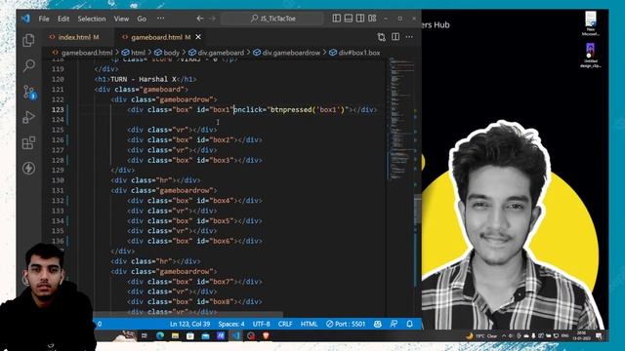The image size is (625, 351).
Task: Open the Source Control view
Action: 29,92
